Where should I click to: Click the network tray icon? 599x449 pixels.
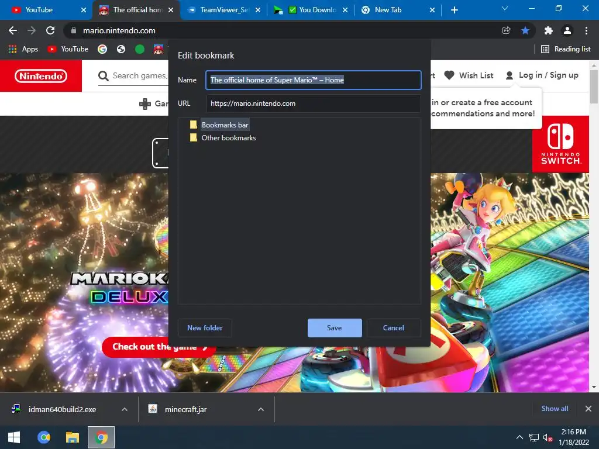click(x=533, y=437)
